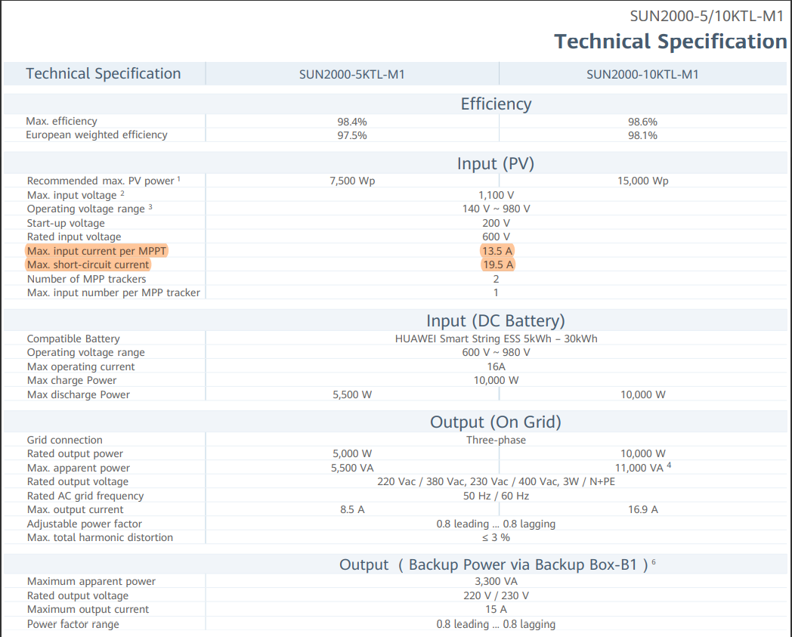Click the ≤ 3 % harmonic distortion value
The image size is (792, 637).
click(x=496, y=537)
